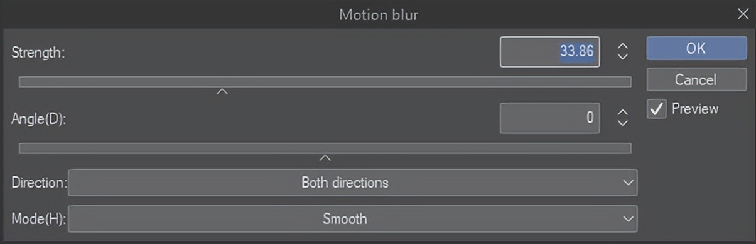Open the Mode dropdown showing Smooth
Image resolution: width=756 pixels, height=244 pixels.
click(x=353, y=219)
